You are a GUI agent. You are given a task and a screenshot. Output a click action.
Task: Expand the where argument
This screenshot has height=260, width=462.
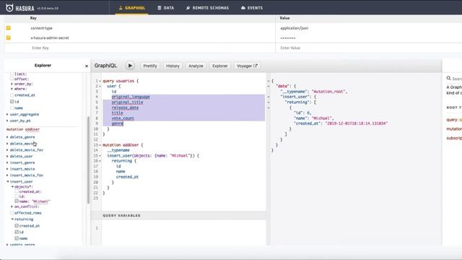click(x=12, y=89)
